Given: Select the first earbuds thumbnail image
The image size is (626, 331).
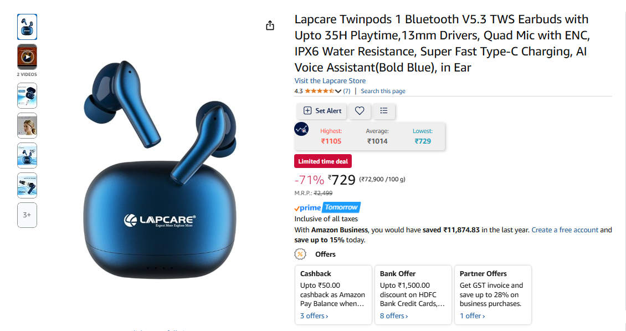Looking at the screenshot, I should coord(27,27).
